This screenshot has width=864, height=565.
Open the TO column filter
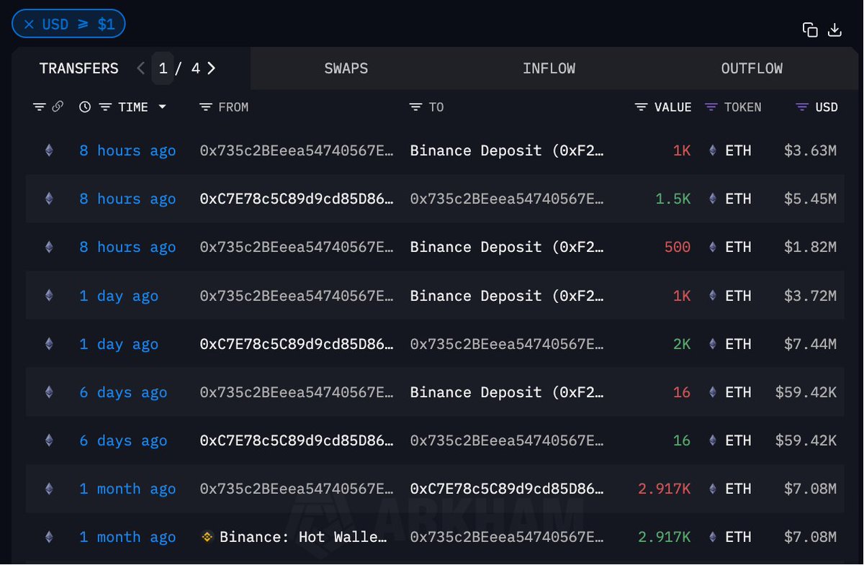coord(415,107)
